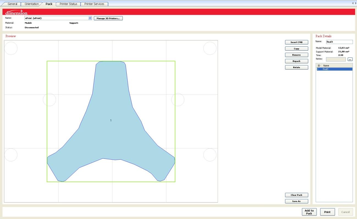Click the Notes text field
The image size is (357, 219).
[336, 59]
